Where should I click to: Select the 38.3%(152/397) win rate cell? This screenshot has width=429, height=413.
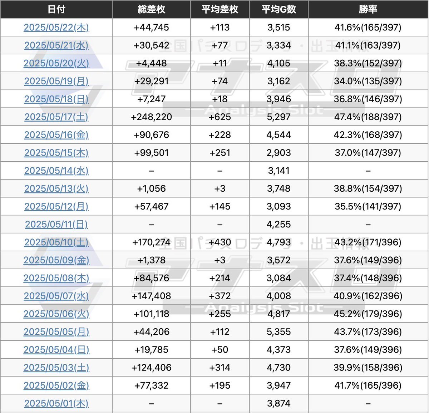click(x=368, y=63)
